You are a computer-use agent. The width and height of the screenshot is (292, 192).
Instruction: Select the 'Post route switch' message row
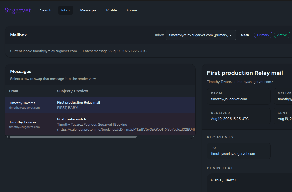(x=100, y=124)
